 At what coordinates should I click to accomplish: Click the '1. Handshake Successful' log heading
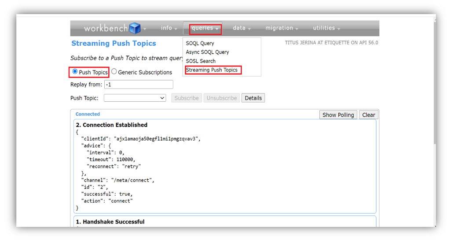tap(110, 222)
